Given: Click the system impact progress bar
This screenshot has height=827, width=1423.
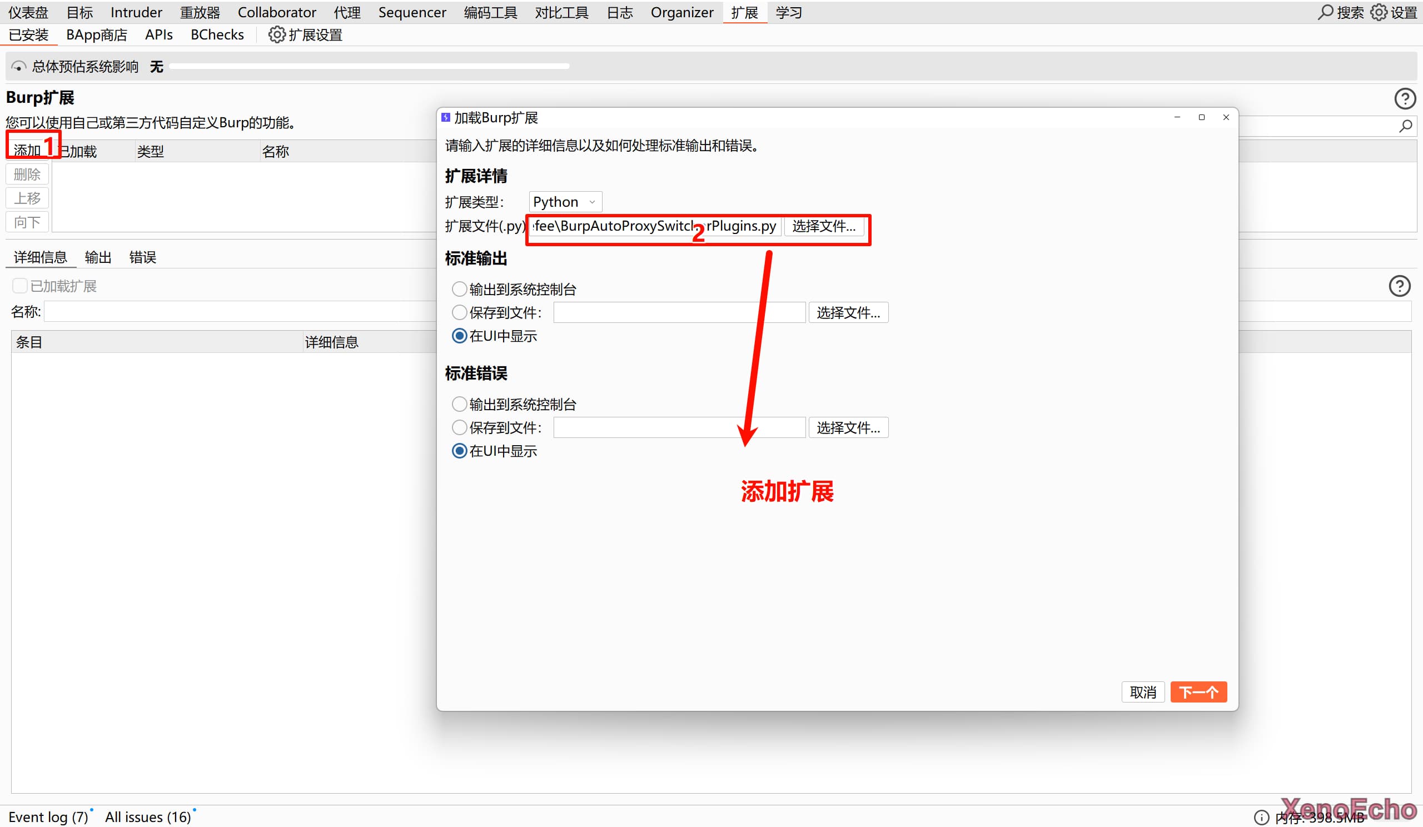Looking at the screenshot, I should pyautogui.click(x=369, y=67).
